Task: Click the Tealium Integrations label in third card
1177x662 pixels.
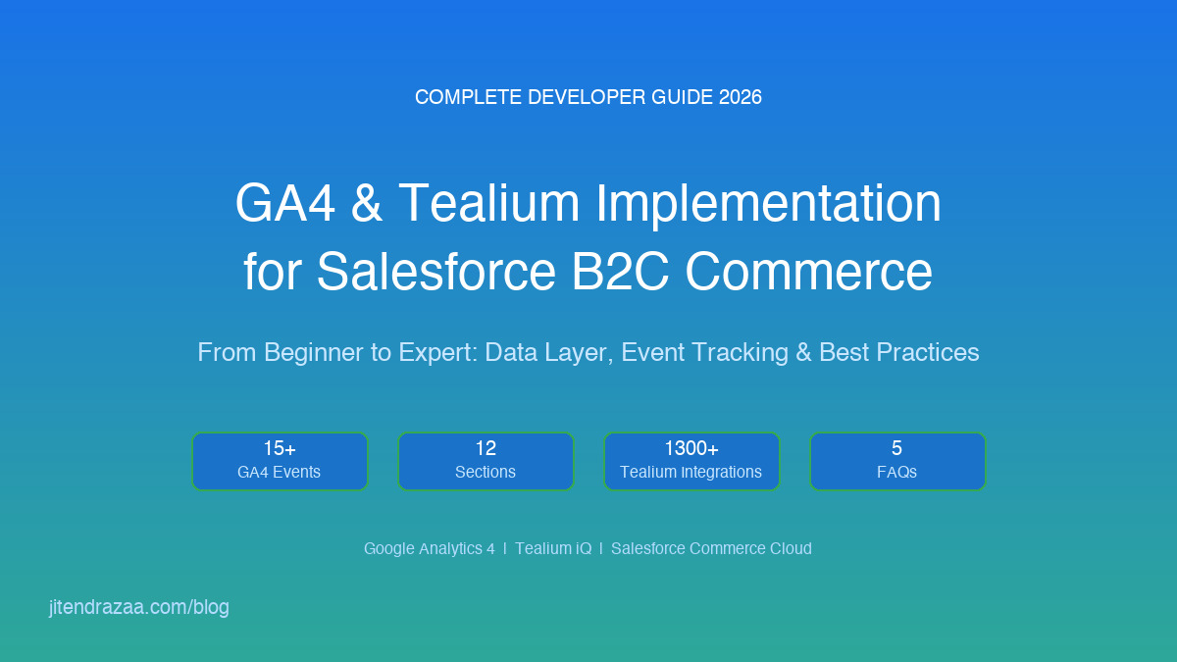Action: [691, 472]
